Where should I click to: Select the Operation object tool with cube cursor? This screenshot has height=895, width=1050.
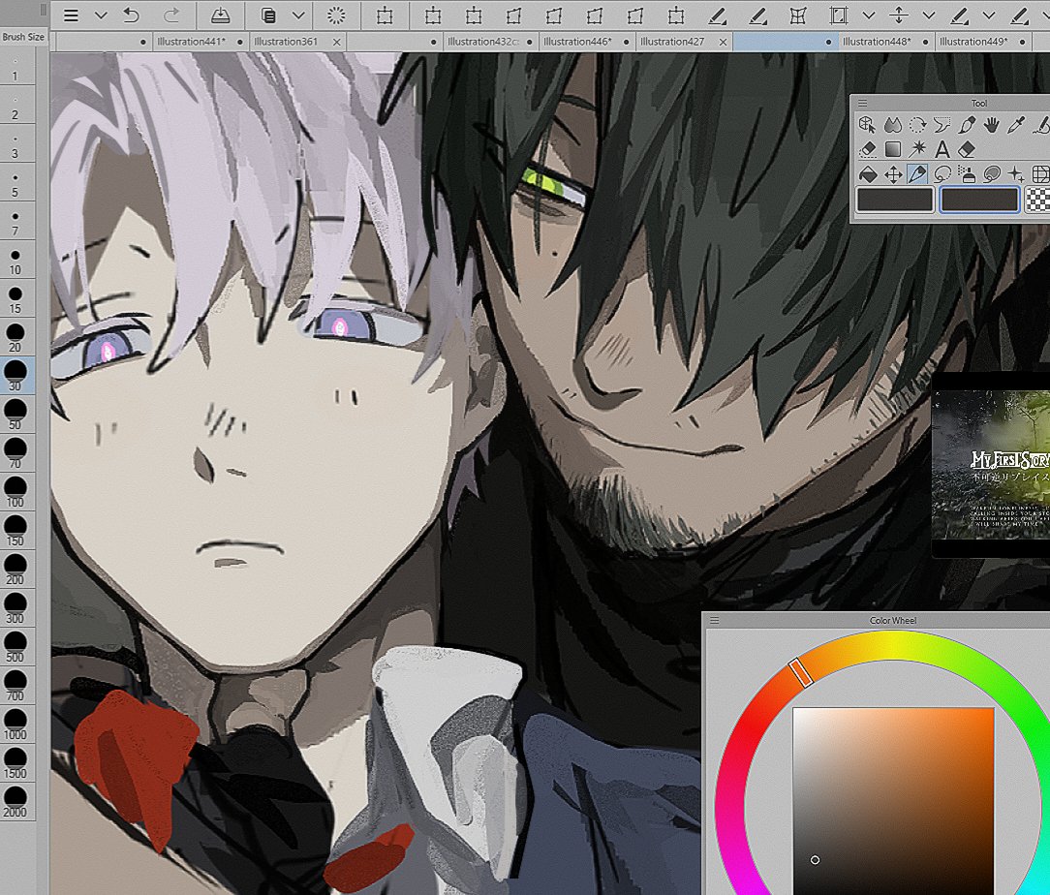coord(868,125)
